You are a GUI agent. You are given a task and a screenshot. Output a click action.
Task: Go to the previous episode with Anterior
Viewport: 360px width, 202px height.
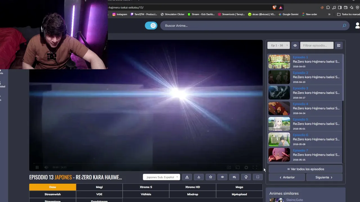[287, 177]
